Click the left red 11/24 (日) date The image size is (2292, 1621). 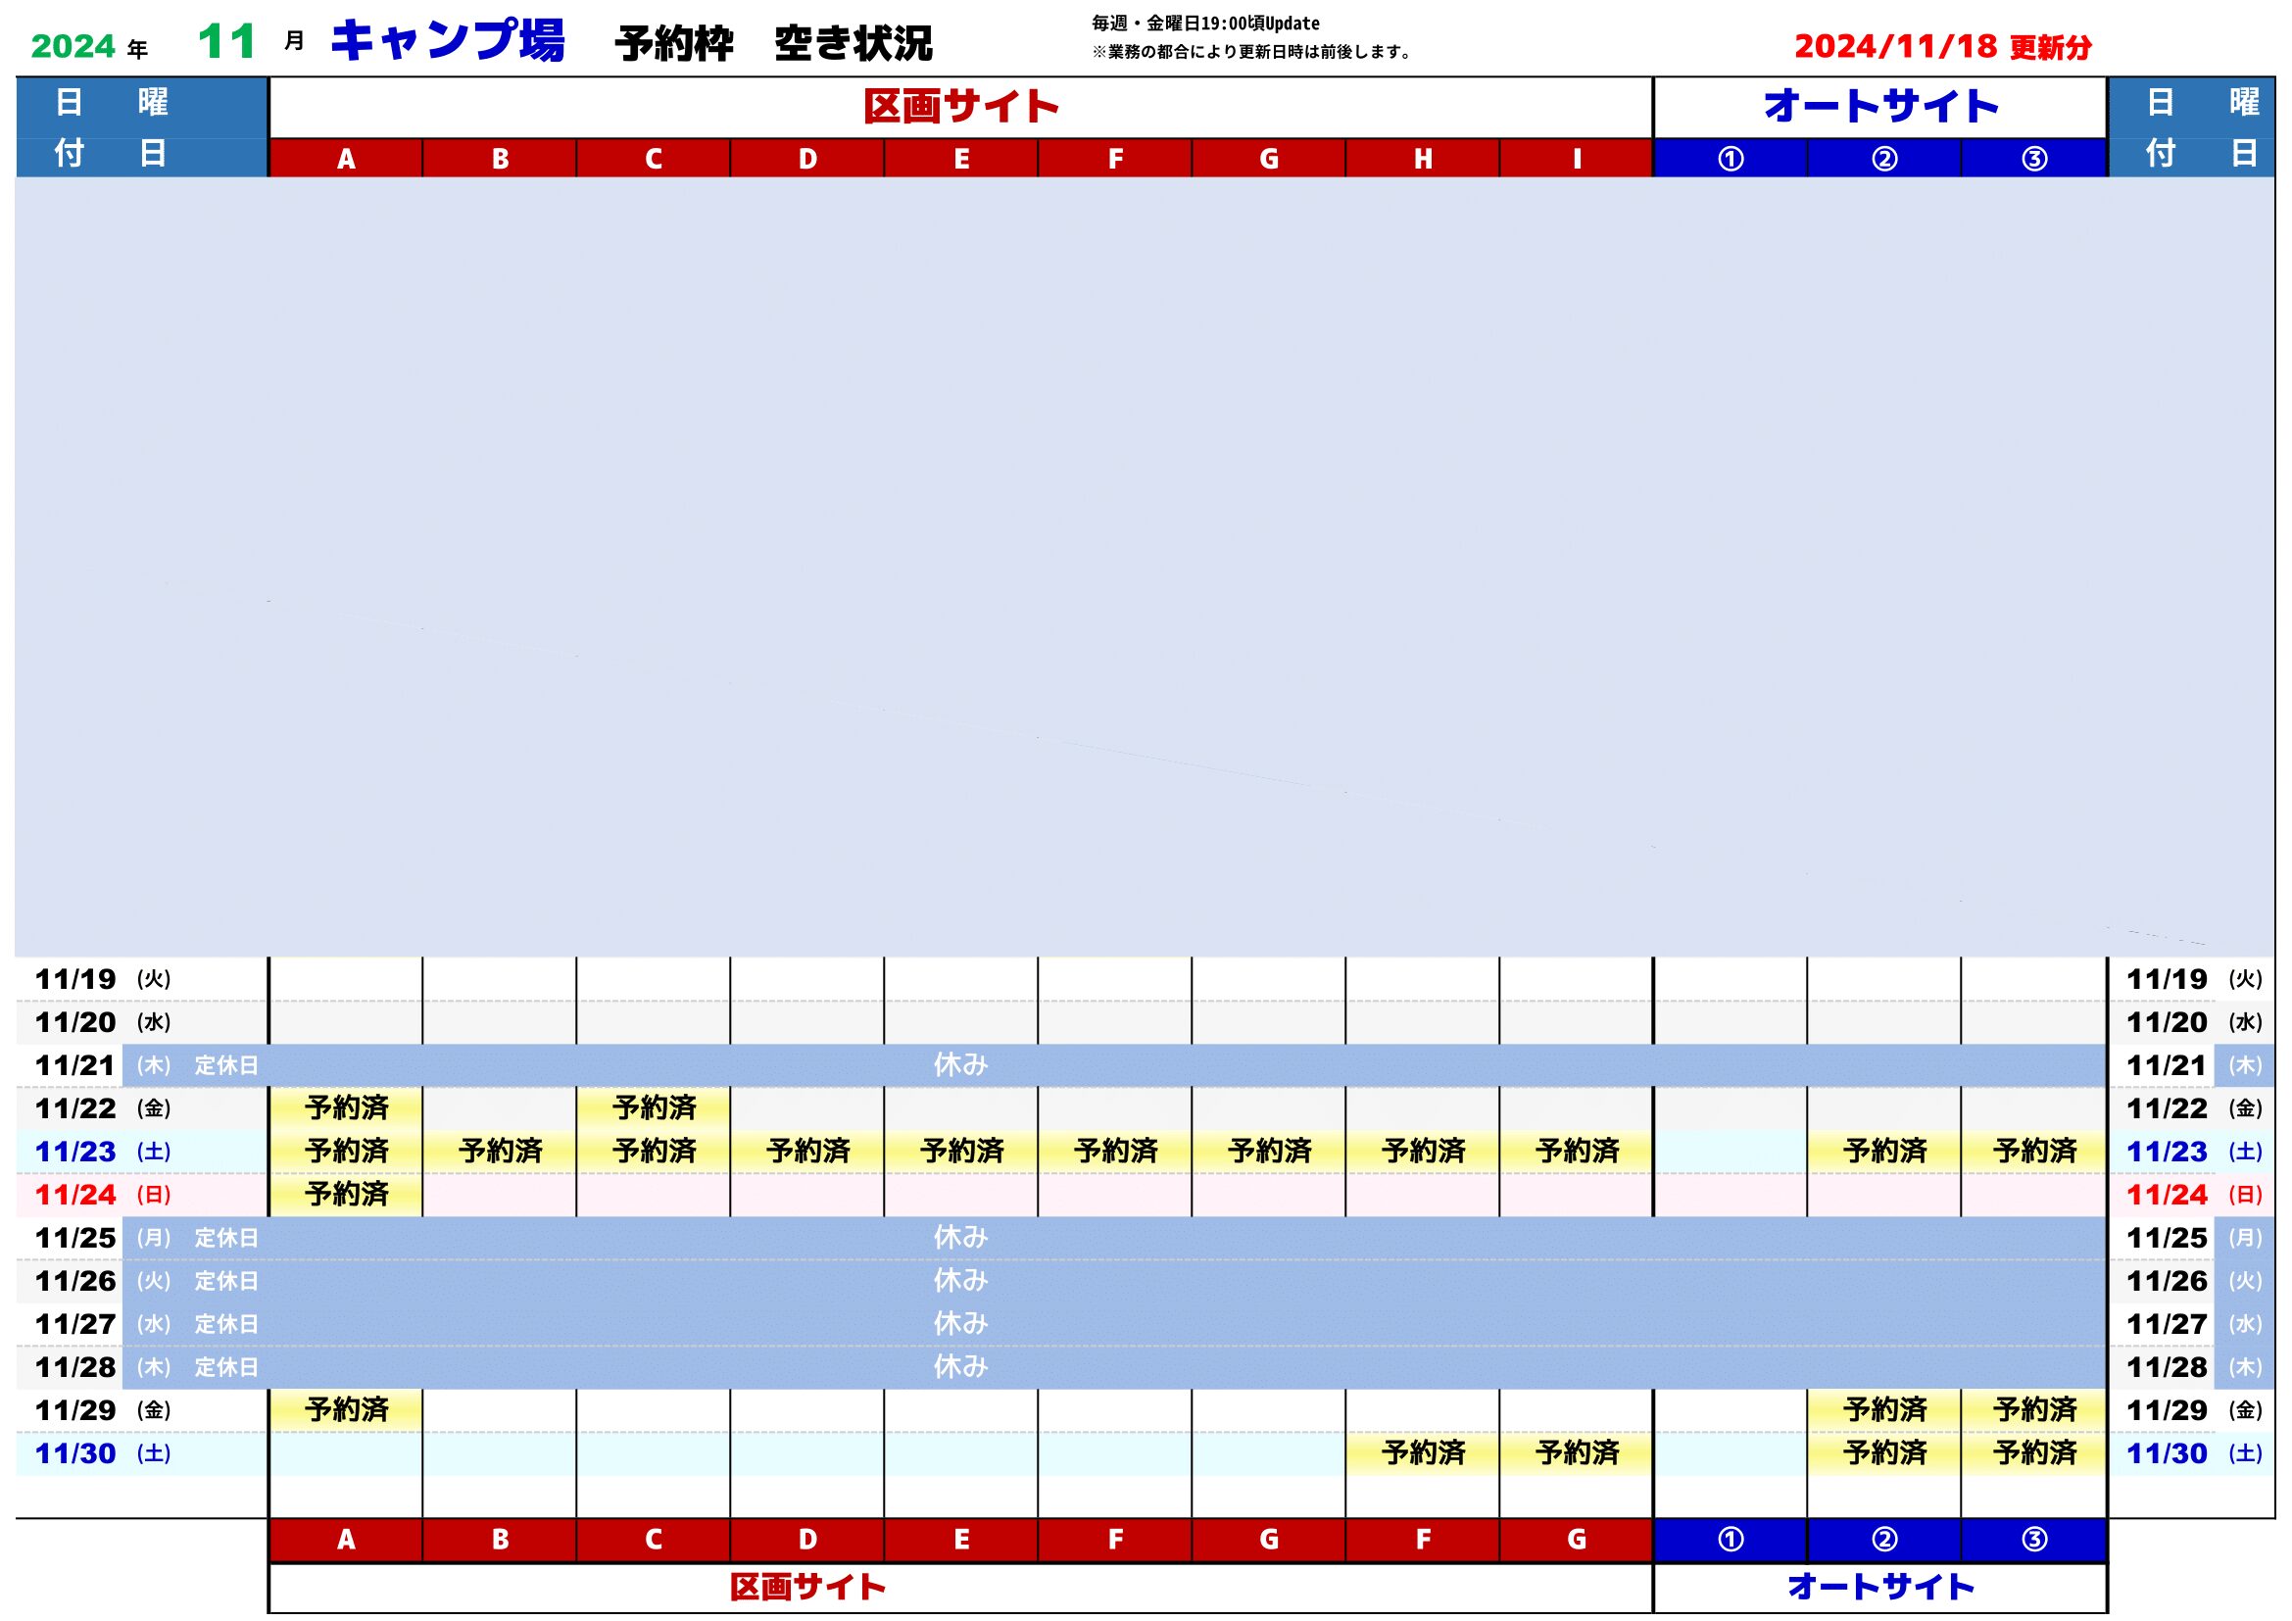click(103, 1195)
